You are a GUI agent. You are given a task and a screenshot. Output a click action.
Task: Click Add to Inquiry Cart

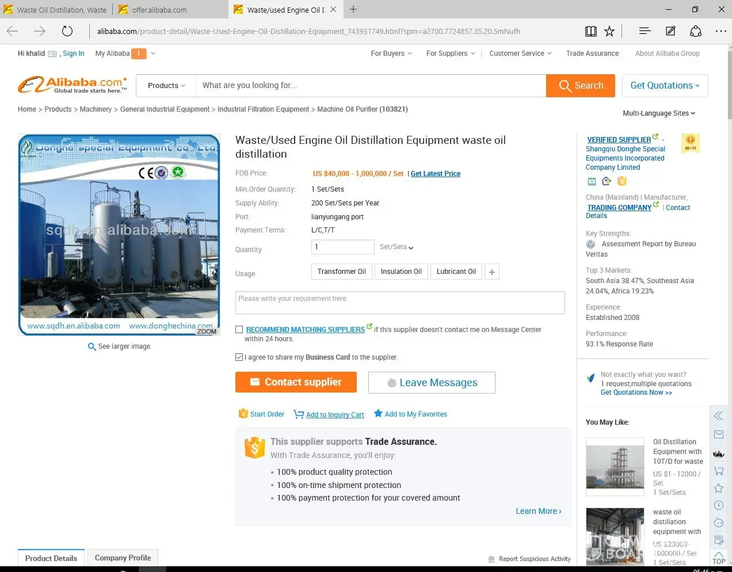click(x=329, y=414)
